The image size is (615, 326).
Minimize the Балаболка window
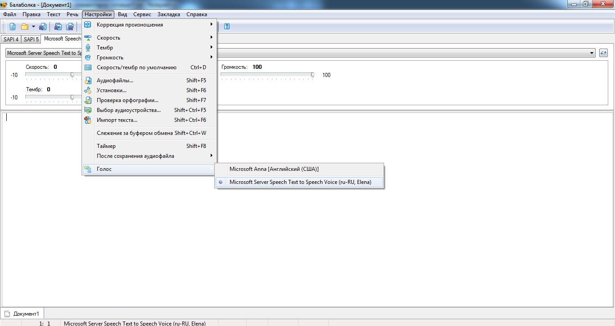click(x=573, y=4)
